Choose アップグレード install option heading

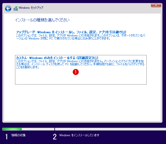pyautogui.click(x=71, y=32)
